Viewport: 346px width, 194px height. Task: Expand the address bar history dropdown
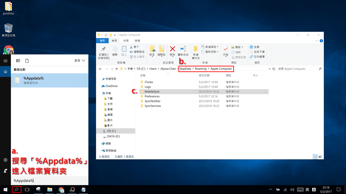[x=269, y=69]
